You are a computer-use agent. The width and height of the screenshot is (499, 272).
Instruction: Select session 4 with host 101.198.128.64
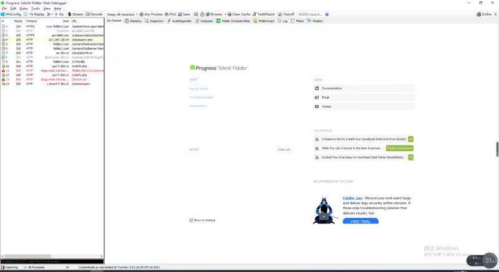tap(52, 40)
